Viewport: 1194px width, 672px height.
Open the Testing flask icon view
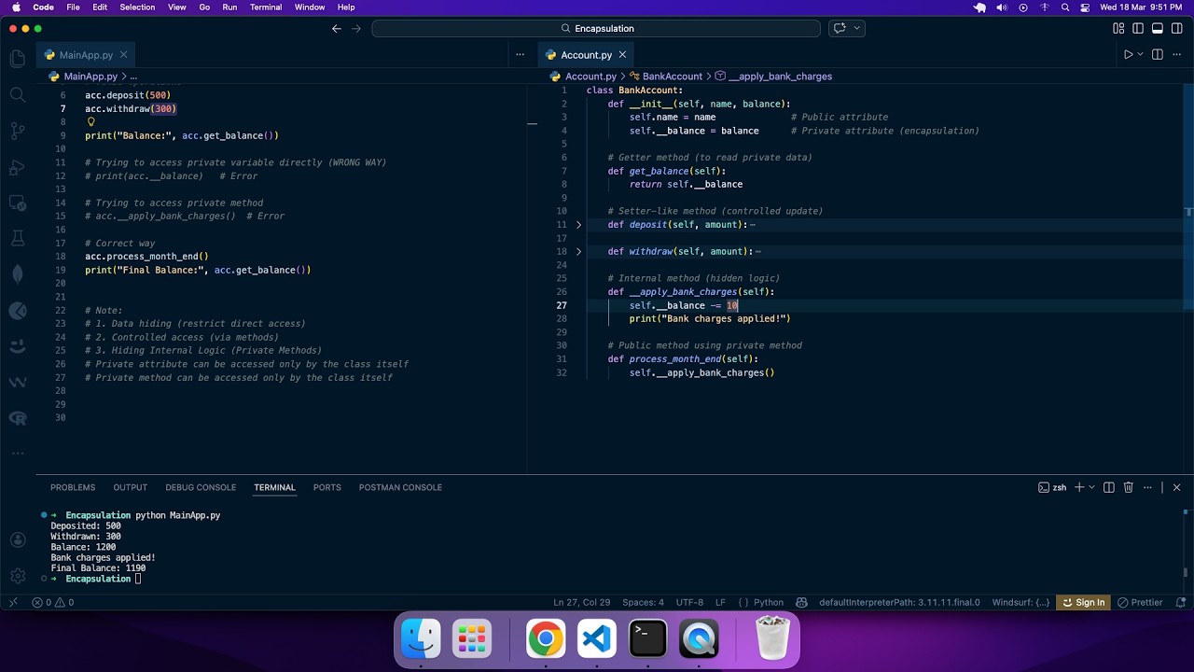(17, 239)
